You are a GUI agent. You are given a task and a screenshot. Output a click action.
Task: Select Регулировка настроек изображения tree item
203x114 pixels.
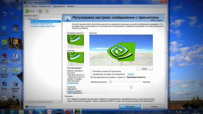tap(46, 21)
